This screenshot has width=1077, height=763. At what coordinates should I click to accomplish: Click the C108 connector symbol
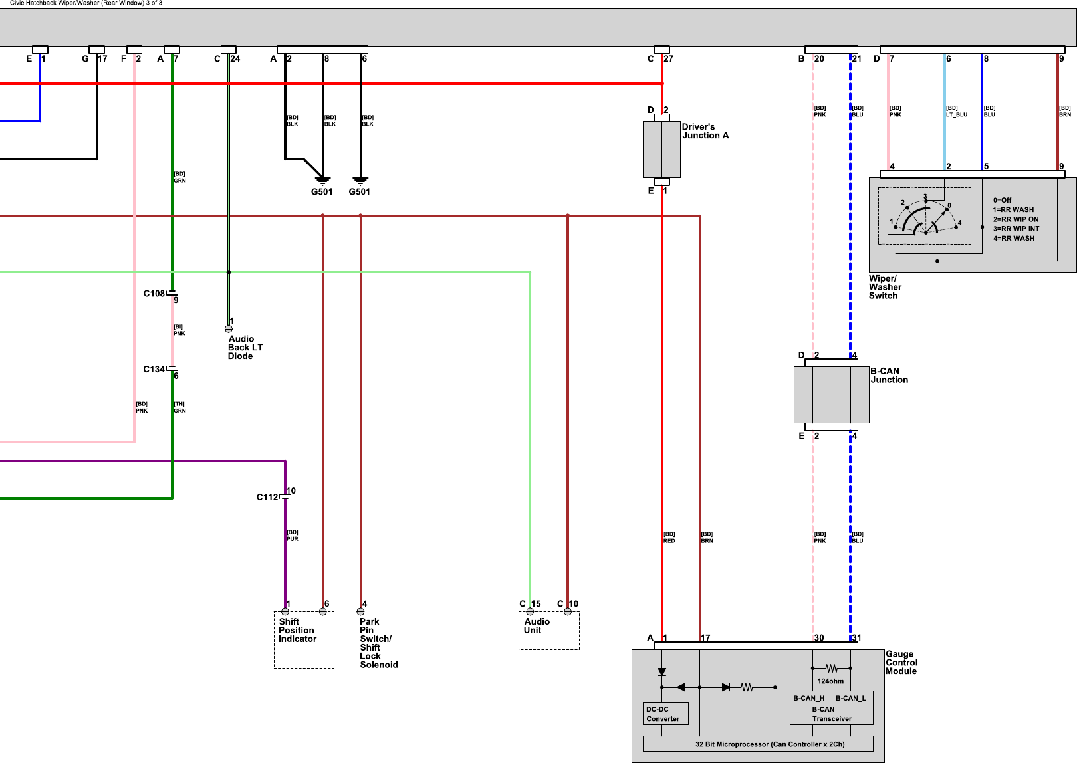point(172,293)
